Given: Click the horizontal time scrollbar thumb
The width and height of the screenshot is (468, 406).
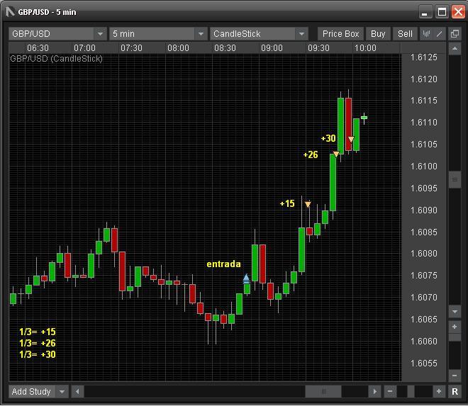Looking at the screenshot, I should [x=323, y=392].
